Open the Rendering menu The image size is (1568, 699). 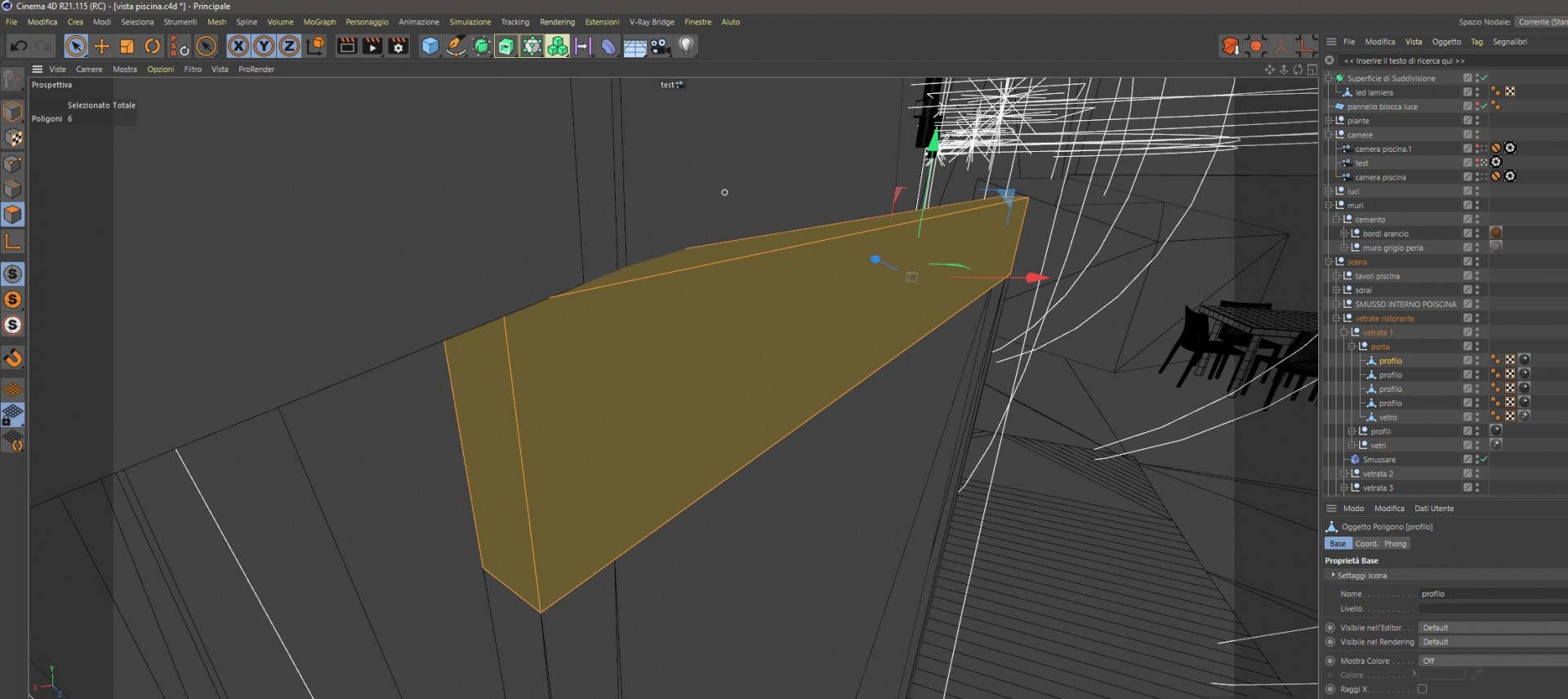557,22
